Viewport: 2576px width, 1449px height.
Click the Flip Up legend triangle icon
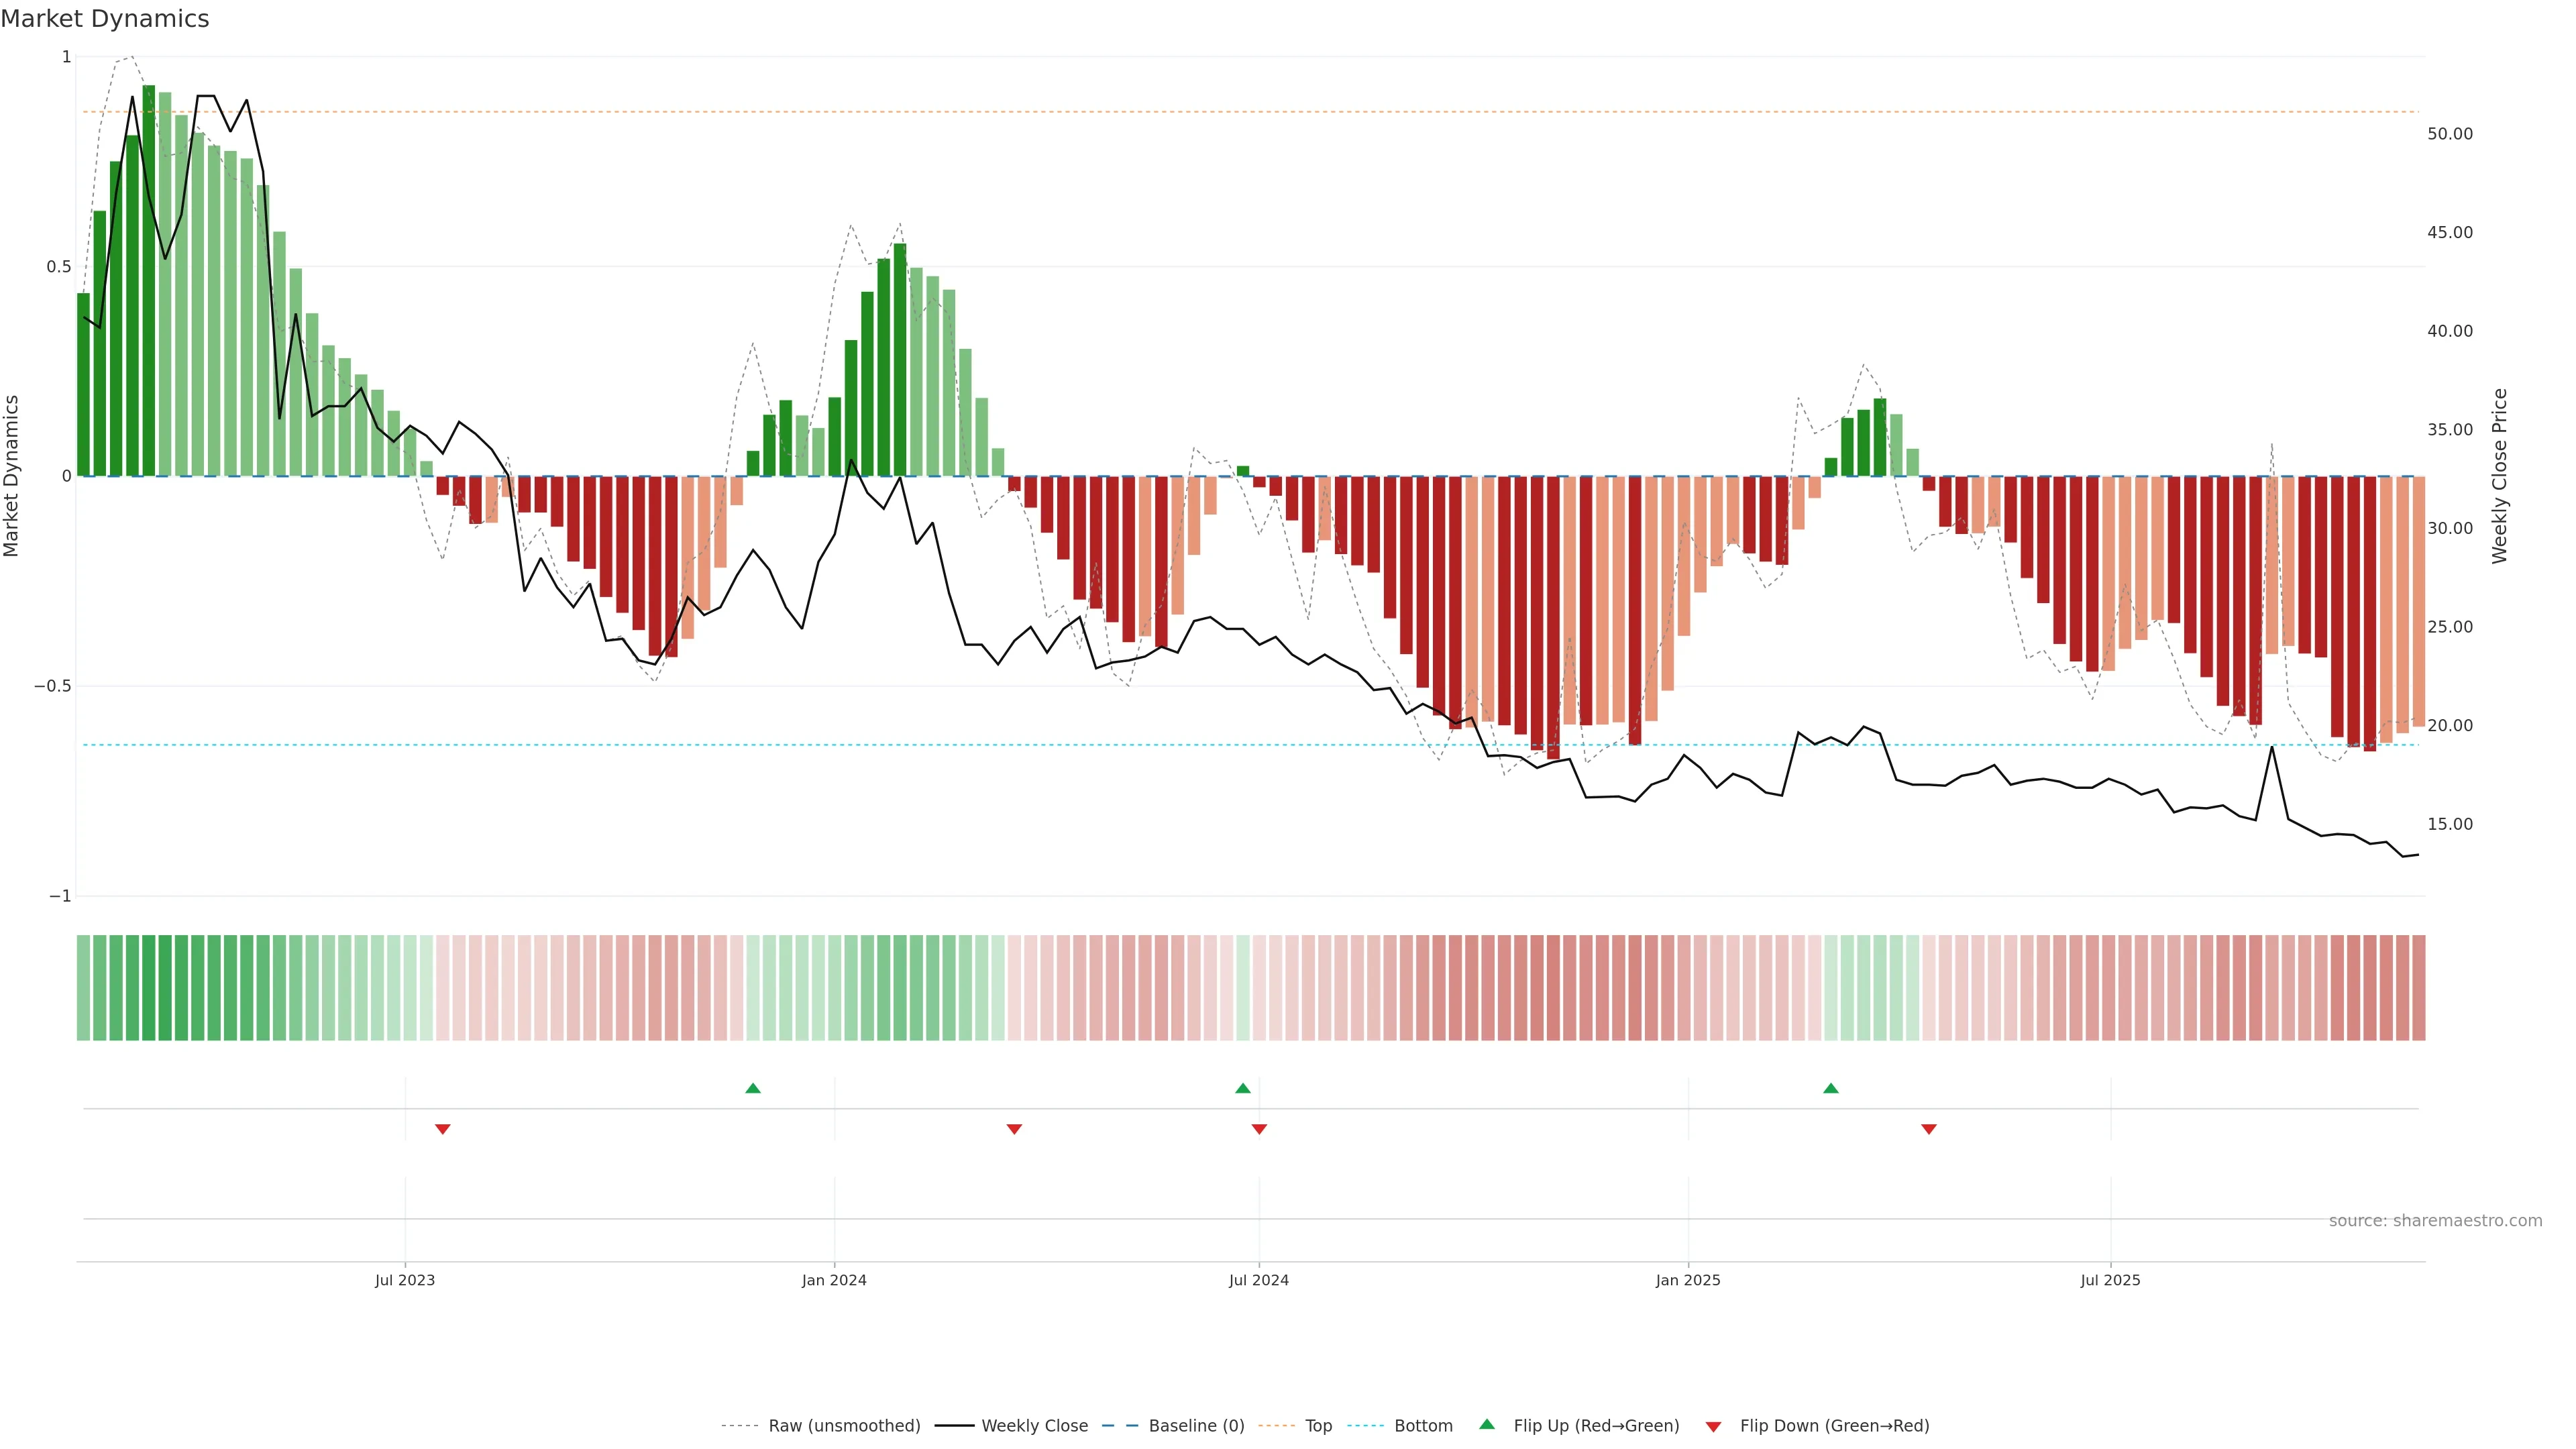click(1487, 1424)
